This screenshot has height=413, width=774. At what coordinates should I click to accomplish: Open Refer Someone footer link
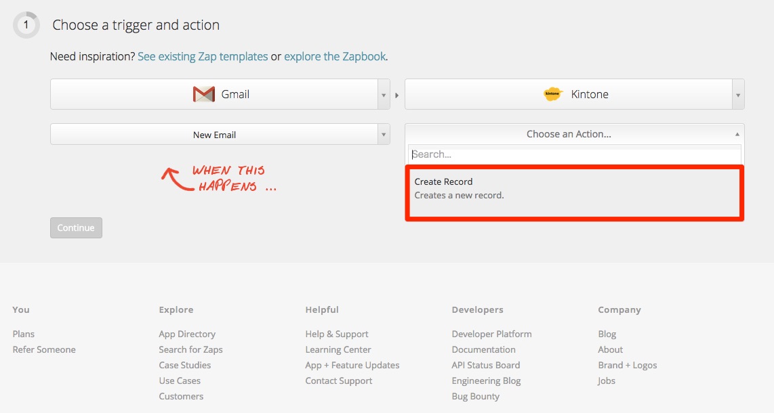(x=44, y=349)
